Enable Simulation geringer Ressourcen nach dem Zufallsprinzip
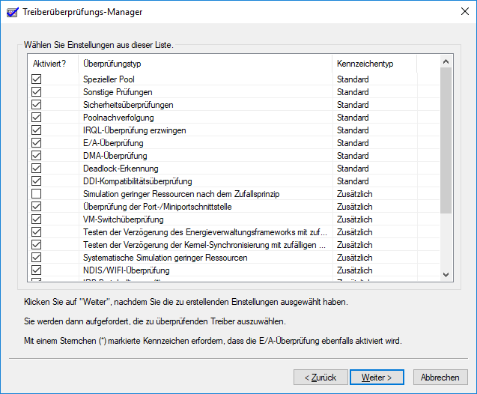The image size is (477, 394). 36,194
